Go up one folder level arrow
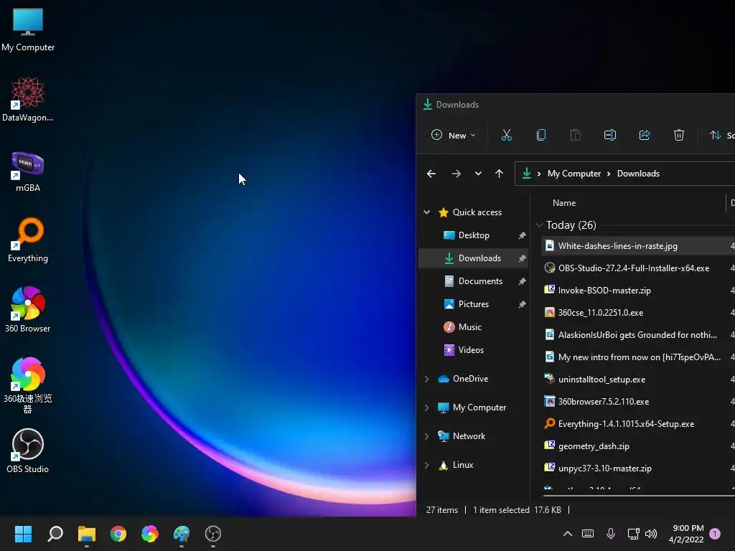Image resolution: width=735 pixels, height=551 pixels. click(500, 174)
